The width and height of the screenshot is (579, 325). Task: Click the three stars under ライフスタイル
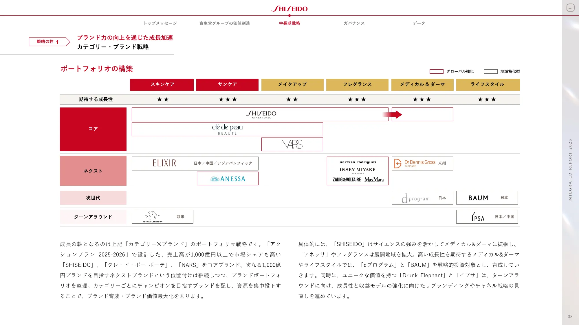coord(487,99)
